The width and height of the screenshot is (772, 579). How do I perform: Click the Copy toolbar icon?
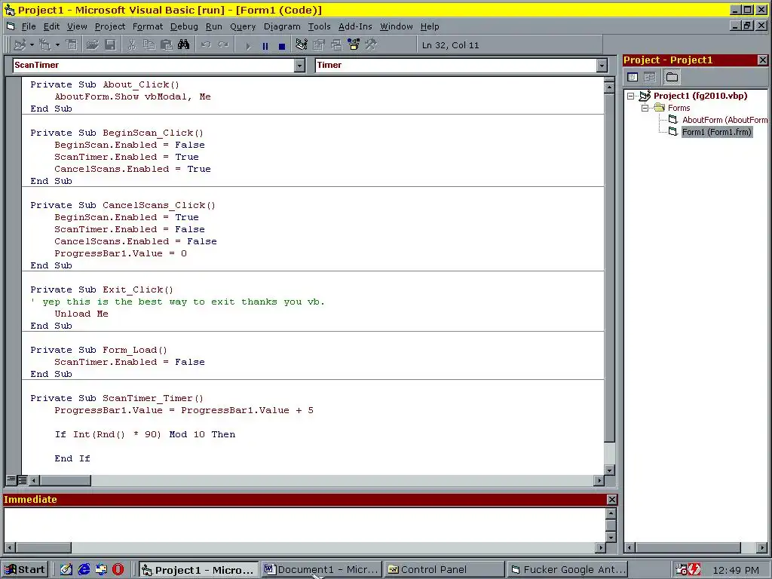[149, 44]
